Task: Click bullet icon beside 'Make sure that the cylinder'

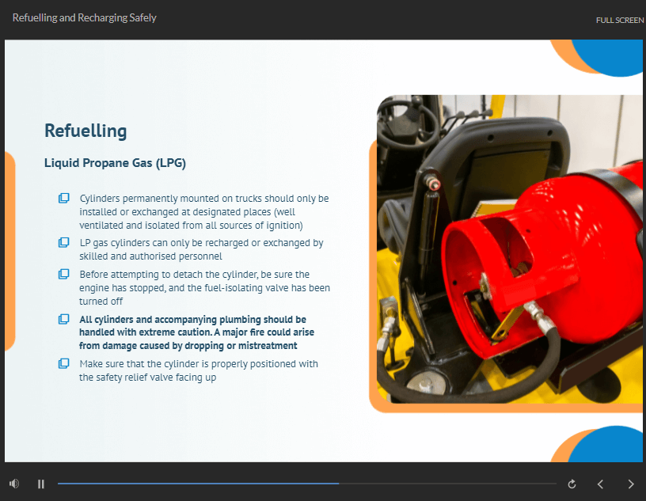Action: coord(63,363)
